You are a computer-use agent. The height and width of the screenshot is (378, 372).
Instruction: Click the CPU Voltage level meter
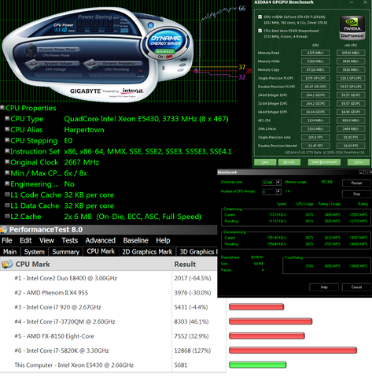58,75
